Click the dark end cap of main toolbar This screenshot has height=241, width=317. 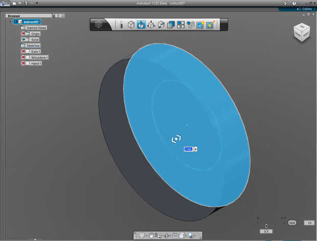coord(224,25)
